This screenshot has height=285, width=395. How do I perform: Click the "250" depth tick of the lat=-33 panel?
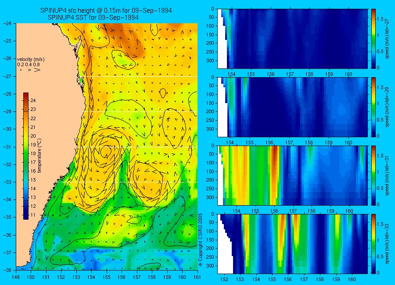pos(210,257)
